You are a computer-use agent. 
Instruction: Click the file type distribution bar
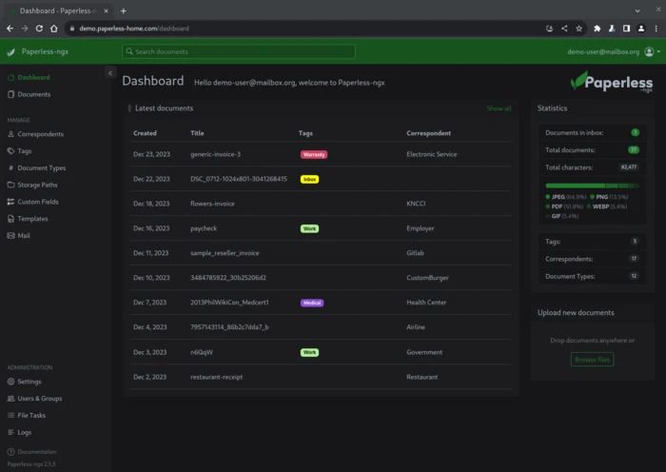(x=592, y=186)
